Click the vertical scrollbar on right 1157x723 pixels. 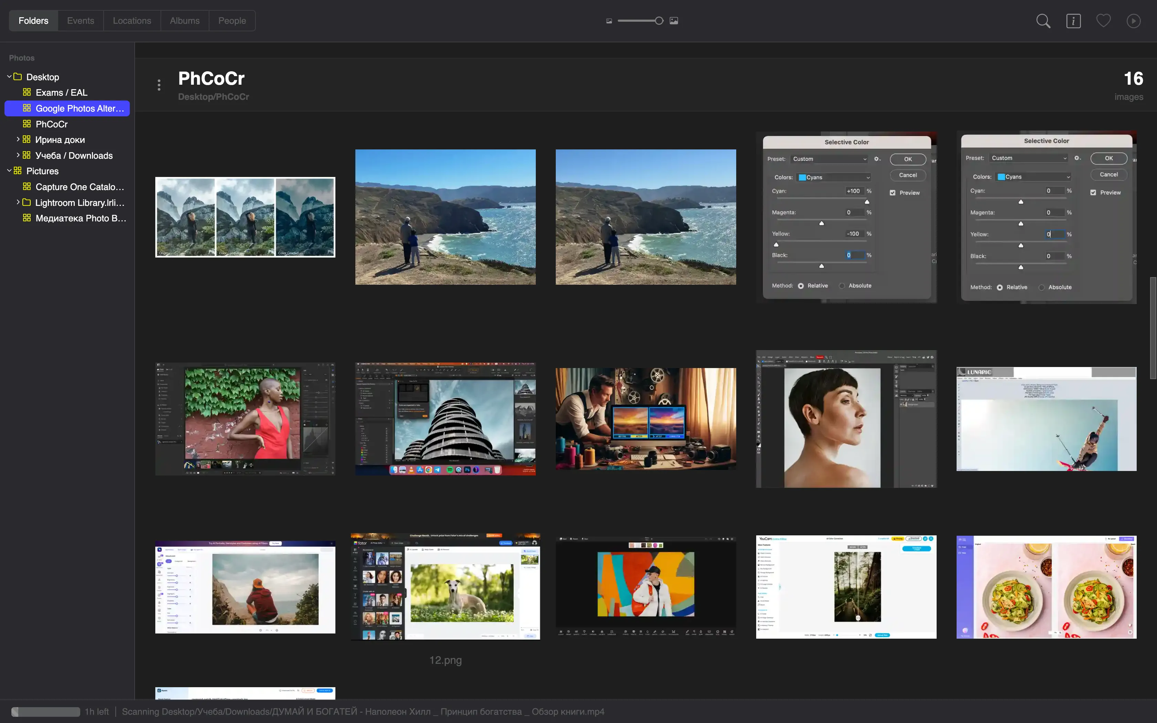[1153, 328]
